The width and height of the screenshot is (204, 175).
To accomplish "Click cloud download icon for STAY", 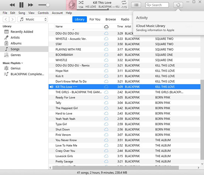I will [x=106, y=44].
